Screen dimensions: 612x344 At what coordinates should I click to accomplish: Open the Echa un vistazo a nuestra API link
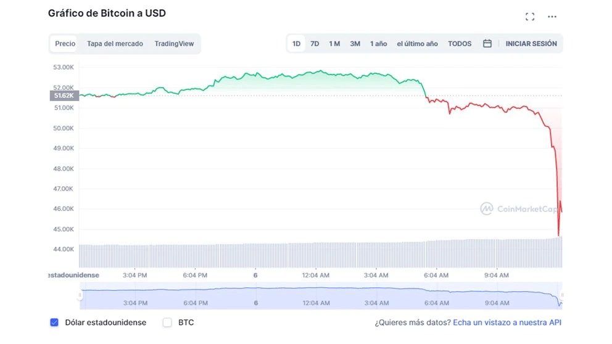click(507, 322)
